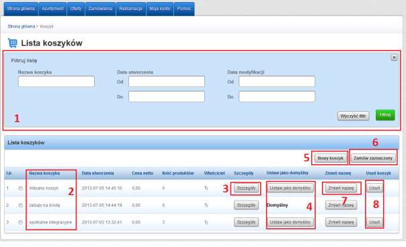
Task: Apply the filter with the green Filtruj button
Action: (x=385, y=115)
